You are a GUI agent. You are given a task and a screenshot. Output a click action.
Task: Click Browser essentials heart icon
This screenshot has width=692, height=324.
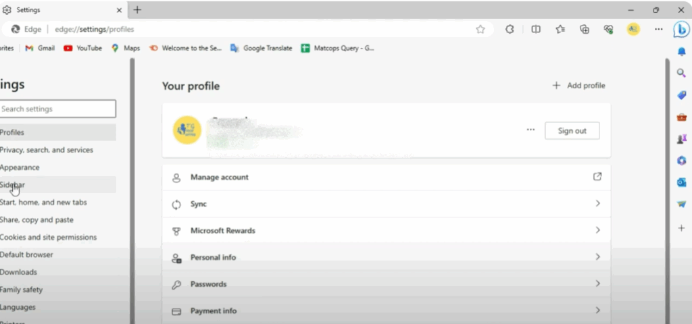608,29
